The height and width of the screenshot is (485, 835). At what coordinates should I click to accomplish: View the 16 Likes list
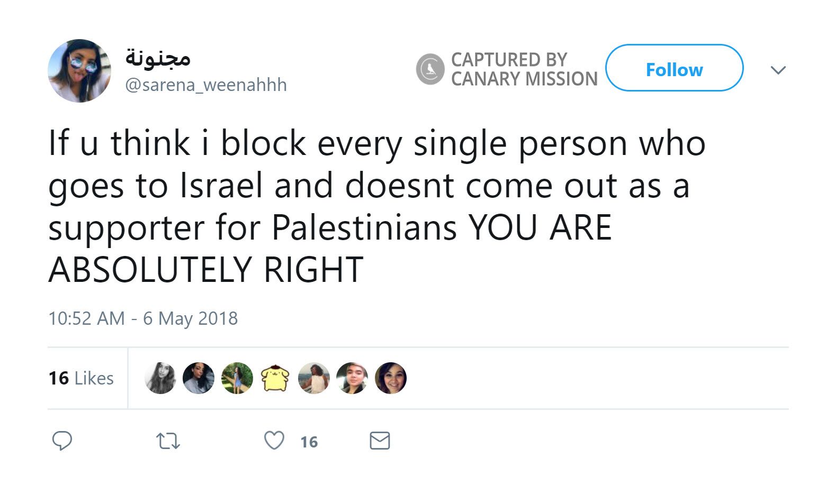point(81,378)
